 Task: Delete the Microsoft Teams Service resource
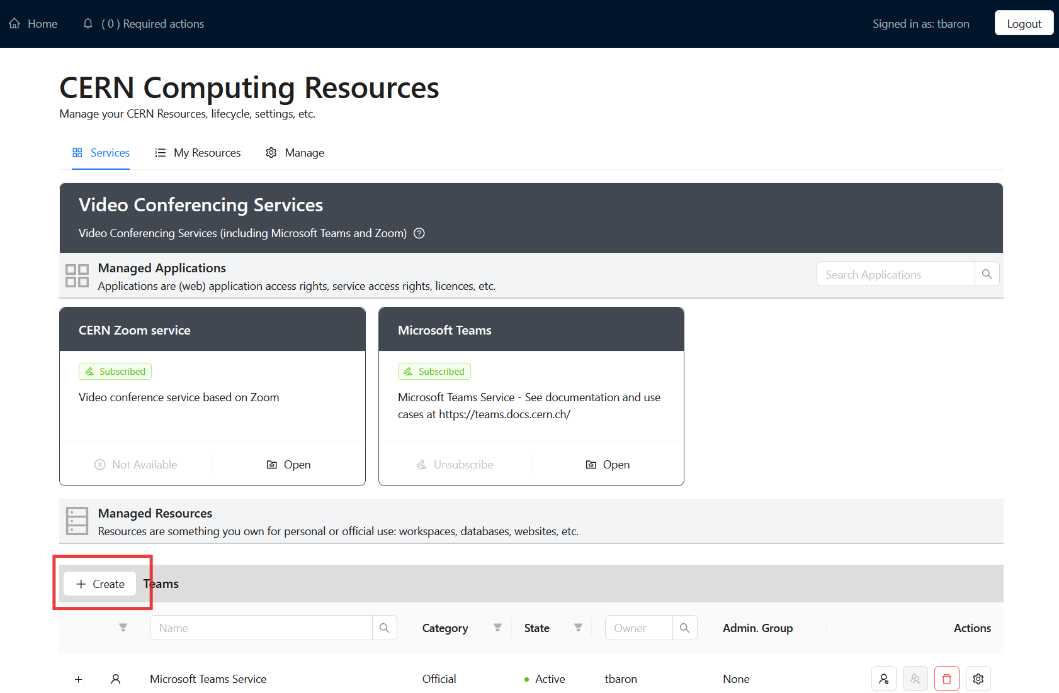tap(946, 679)
